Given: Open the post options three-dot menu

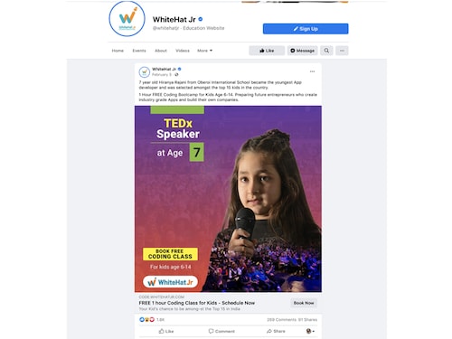Looking at the screenshot, I should pos(312,71).
